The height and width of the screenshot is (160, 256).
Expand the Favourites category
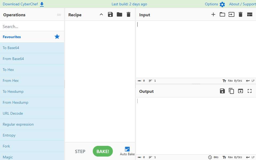[32, 37]
